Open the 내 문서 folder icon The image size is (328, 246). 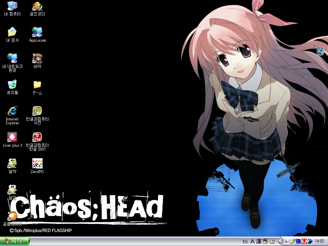coord(12,35)
